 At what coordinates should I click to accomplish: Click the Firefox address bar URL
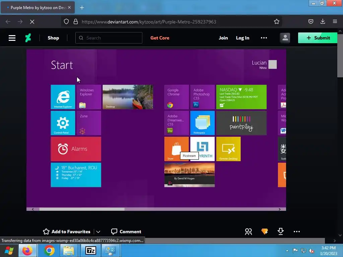point(149,22)
